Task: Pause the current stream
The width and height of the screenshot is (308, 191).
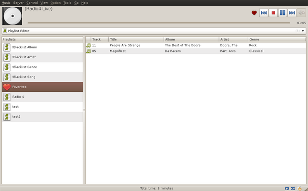Action: (282, 13)
